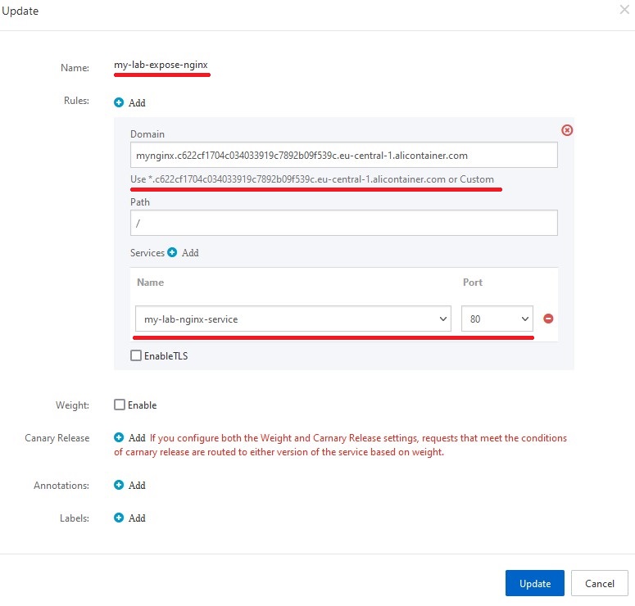Enable the EnableTLS checkbox
Screen dimensions: 635x606
(x=136, y=356)
